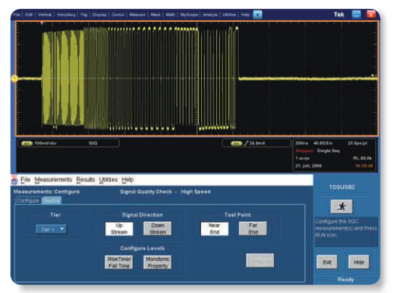Switch to the Source tab

tap(51, 201)
